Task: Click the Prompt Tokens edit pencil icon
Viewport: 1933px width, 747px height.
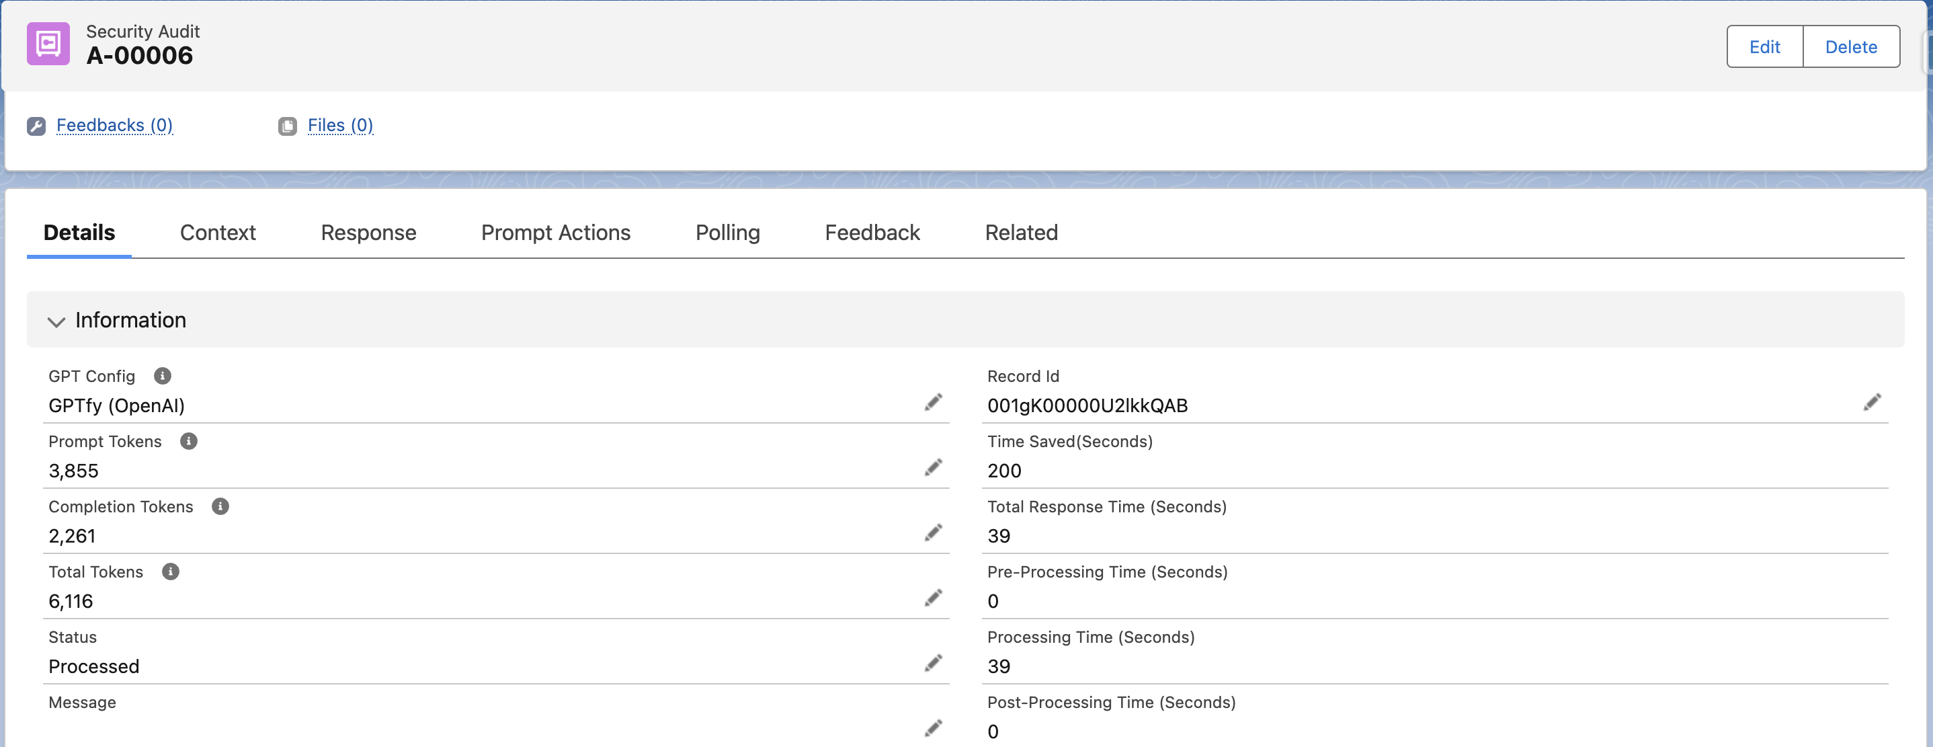Action: [x=933, y=468]
